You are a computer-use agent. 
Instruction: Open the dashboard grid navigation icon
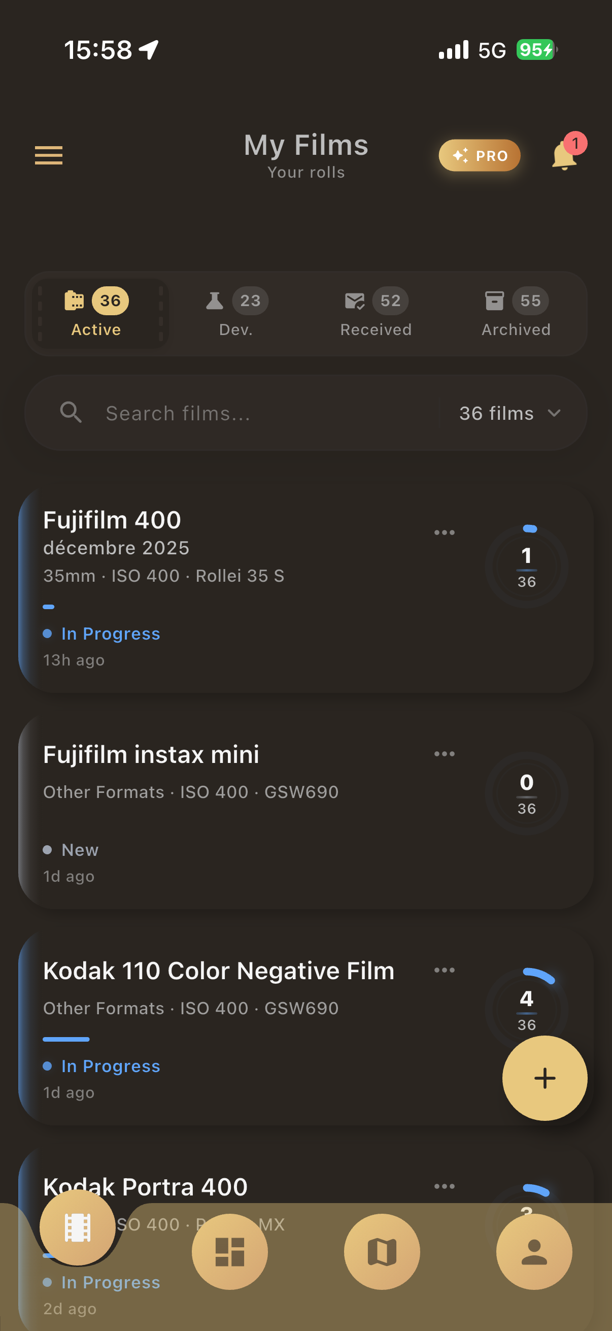coord(230,1251)
